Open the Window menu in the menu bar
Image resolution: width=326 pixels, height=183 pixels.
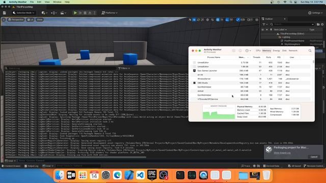click(57, 2)
